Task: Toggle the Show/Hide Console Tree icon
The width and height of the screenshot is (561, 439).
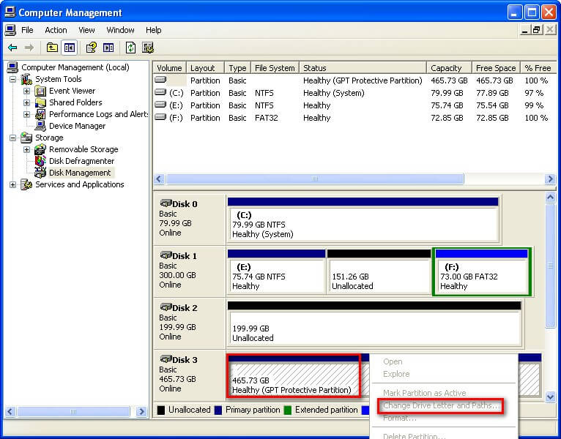Action: [x=70, y=48]
